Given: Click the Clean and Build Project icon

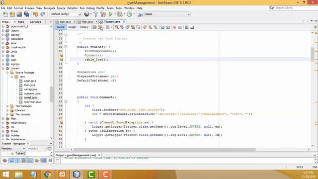Looking at the screenshot, I should 103,14.
